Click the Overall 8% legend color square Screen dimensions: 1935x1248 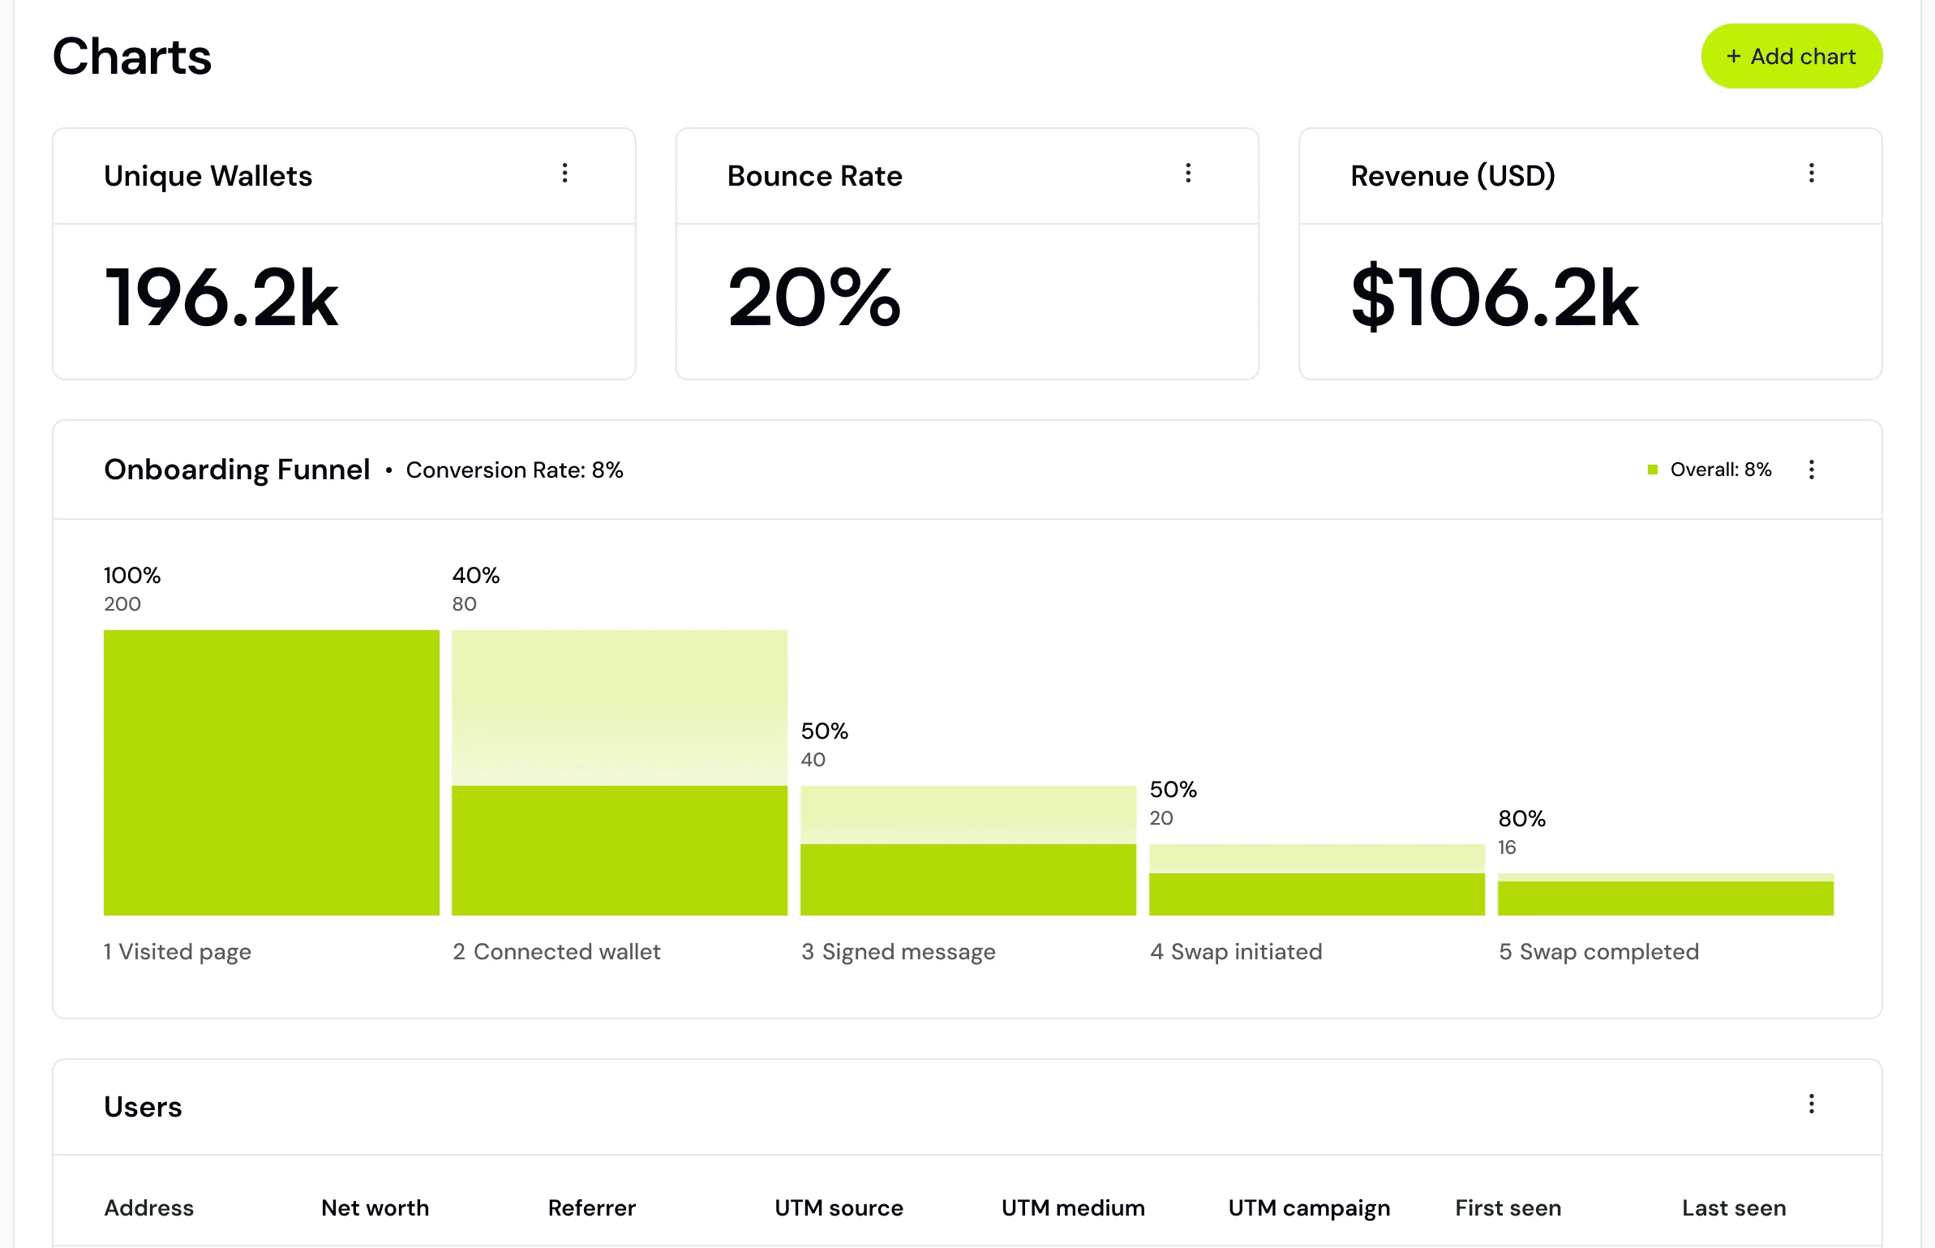[1653, 470]
